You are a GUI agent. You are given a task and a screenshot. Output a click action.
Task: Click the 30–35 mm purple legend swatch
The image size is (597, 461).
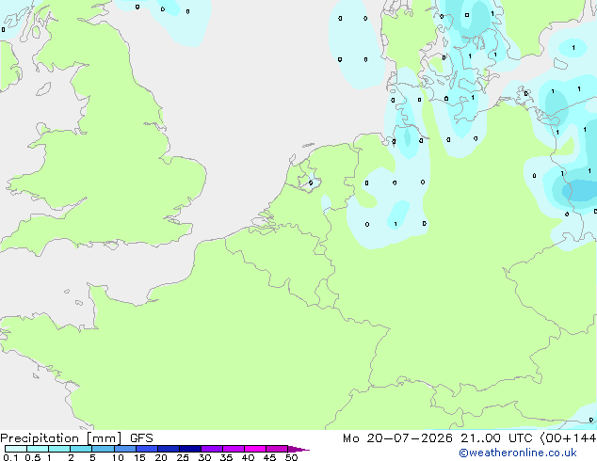tap(211, 449)
